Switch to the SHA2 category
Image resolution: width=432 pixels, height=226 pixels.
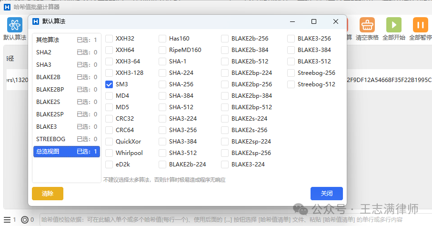coord(66,52)
